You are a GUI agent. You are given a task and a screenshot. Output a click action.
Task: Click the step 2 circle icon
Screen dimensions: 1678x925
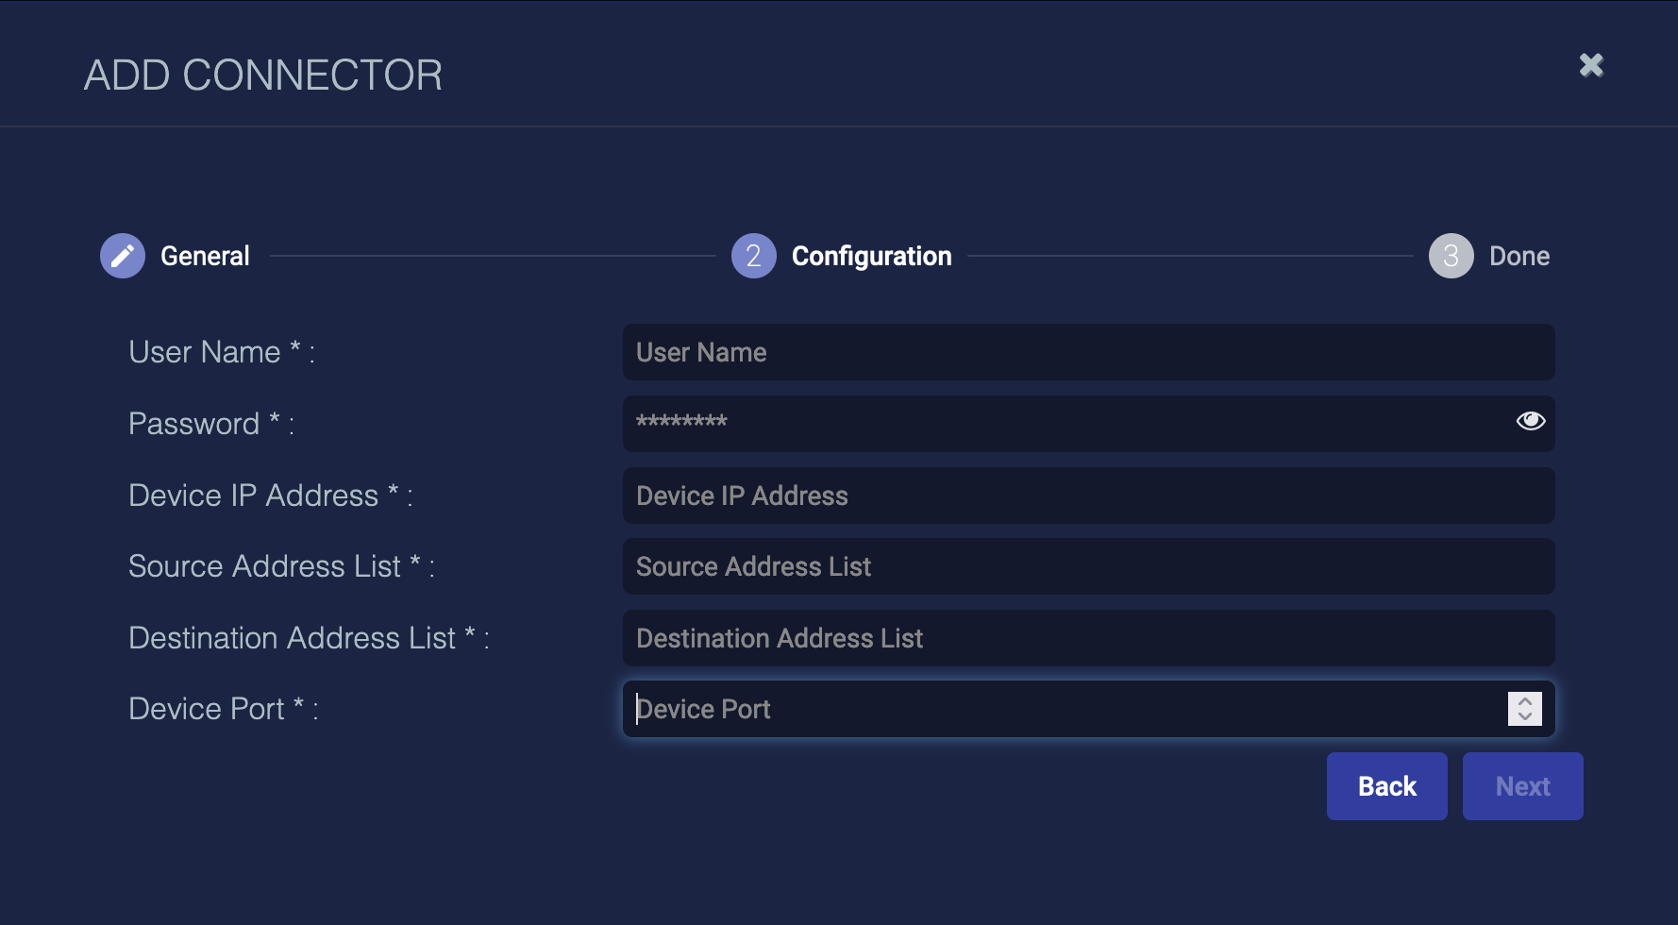[753, 256]
